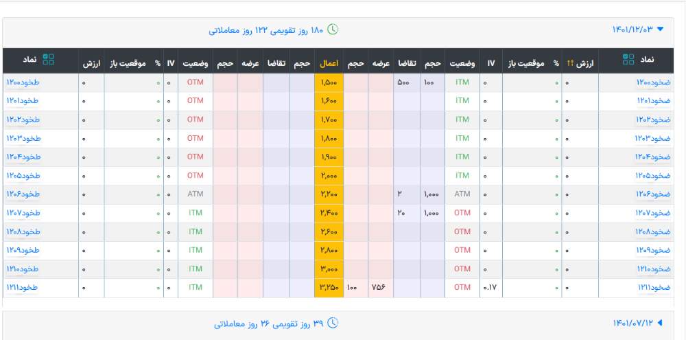Select strike price ۱,۸۰۰ cell
This screenshot has height=340, width=686.
(x=329, y=139)
